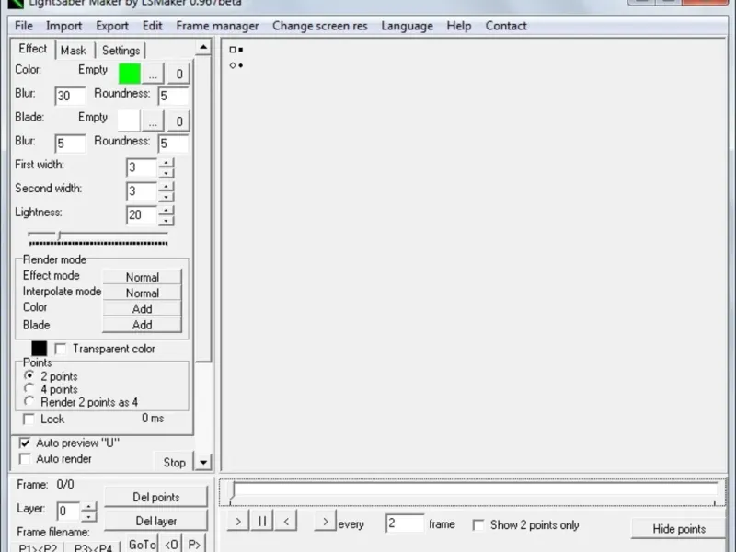736x552 pixels.
Task: Decrease First width with down arrow
Action: point(166,173)
